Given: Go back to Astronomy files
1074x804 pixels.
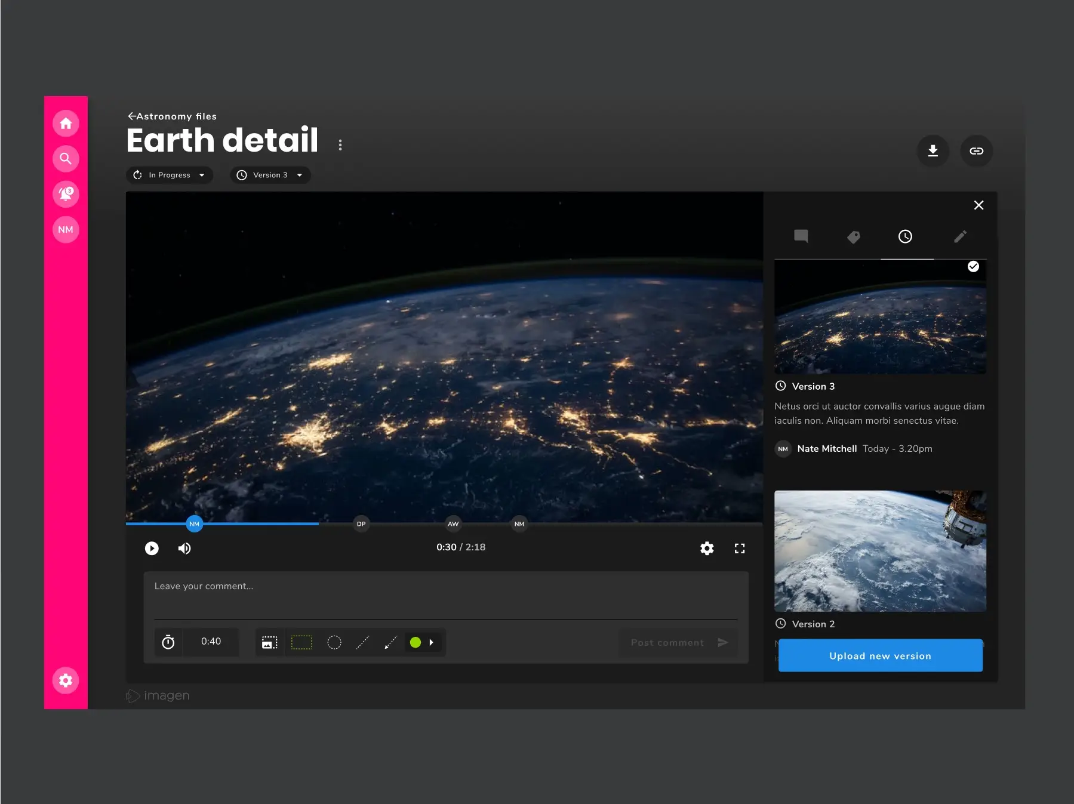Looking at the screenshot, I should [172, 116].
